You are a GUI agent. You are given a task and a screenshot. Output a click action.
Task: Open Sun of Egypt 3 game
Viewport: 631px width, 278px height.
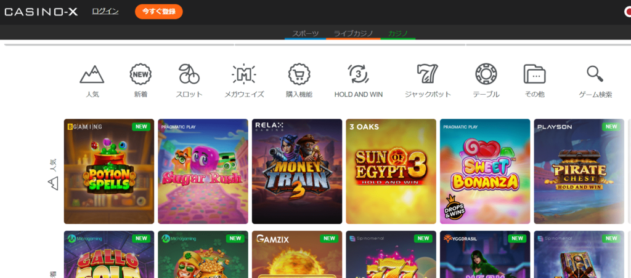click(391, 171)
